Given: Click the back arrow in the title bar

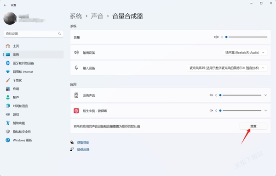Looking at the screenshot, I should [x=5, y=5].
